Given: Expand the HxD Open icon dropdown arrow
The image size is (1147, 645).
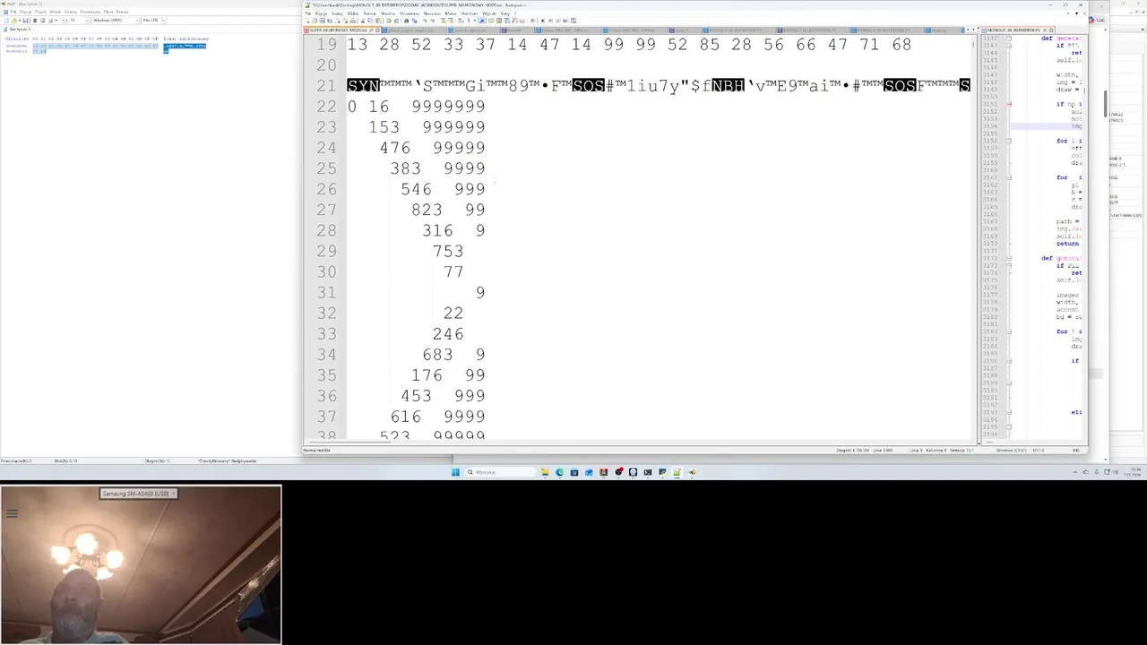Looking at the screenshot, I should [x=20, y=21].
